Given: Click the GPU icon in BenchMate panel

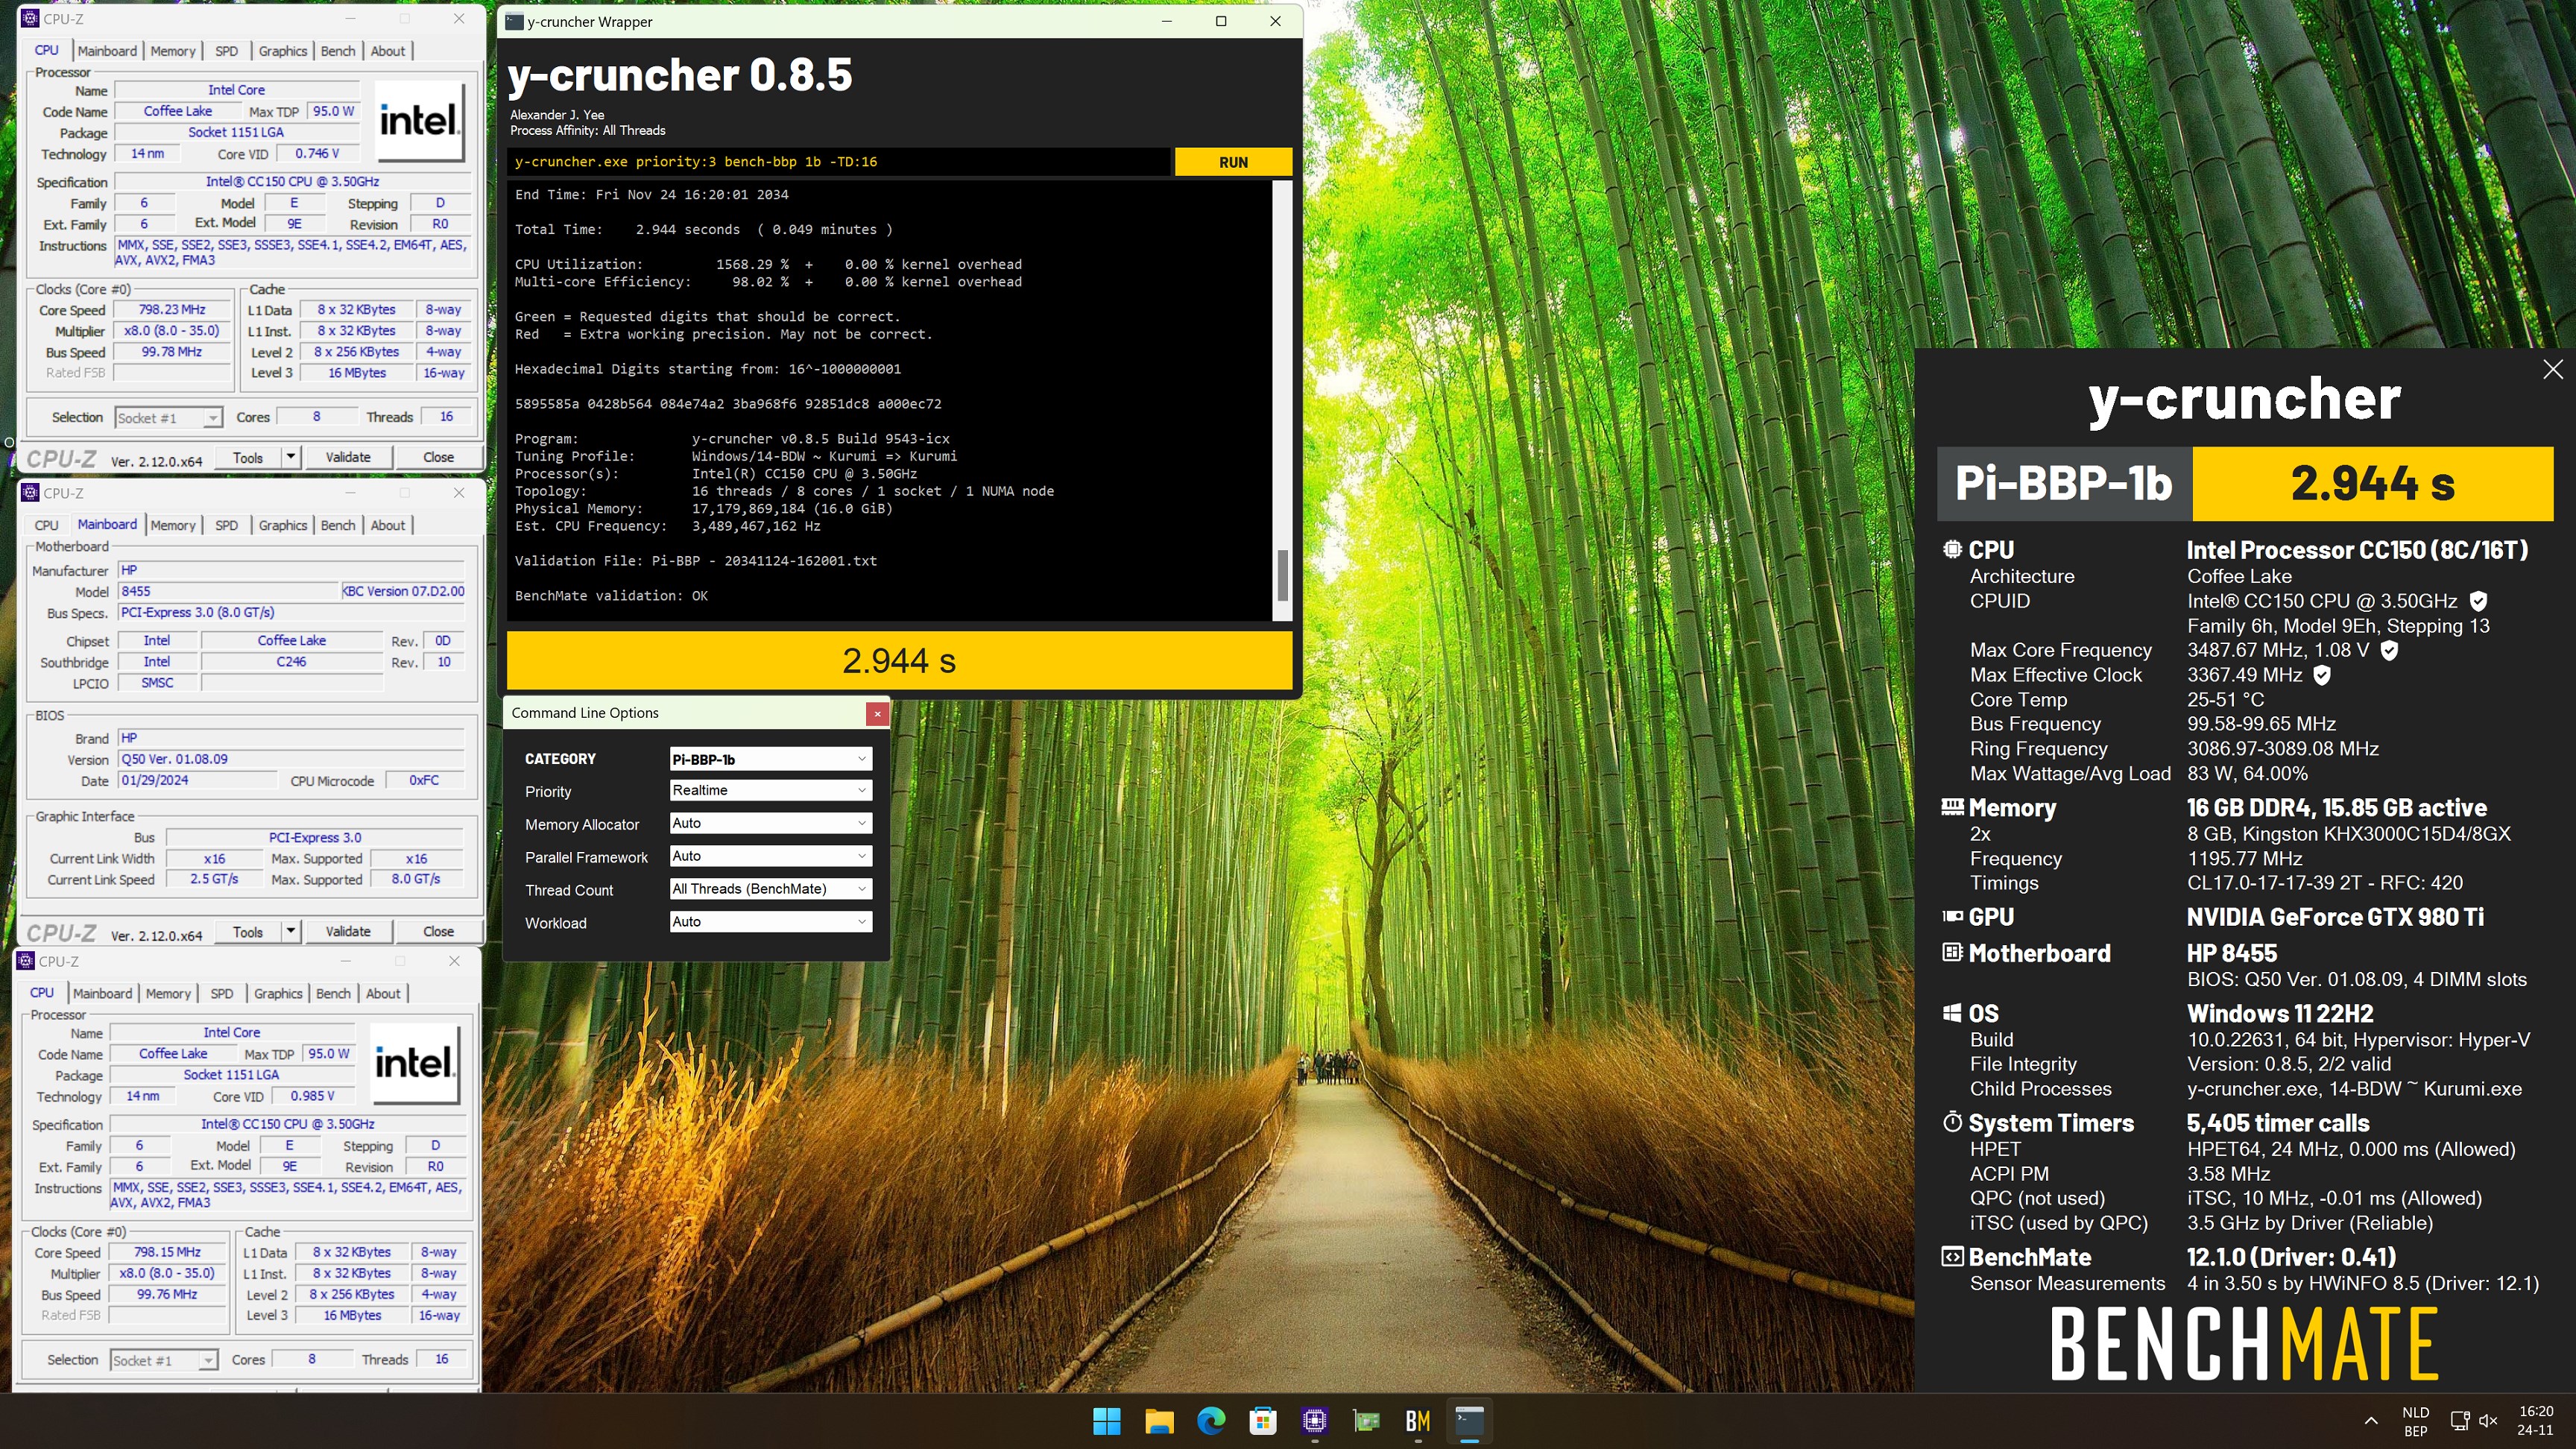Looking at the screenshot, I should (x=1952, y=916).
